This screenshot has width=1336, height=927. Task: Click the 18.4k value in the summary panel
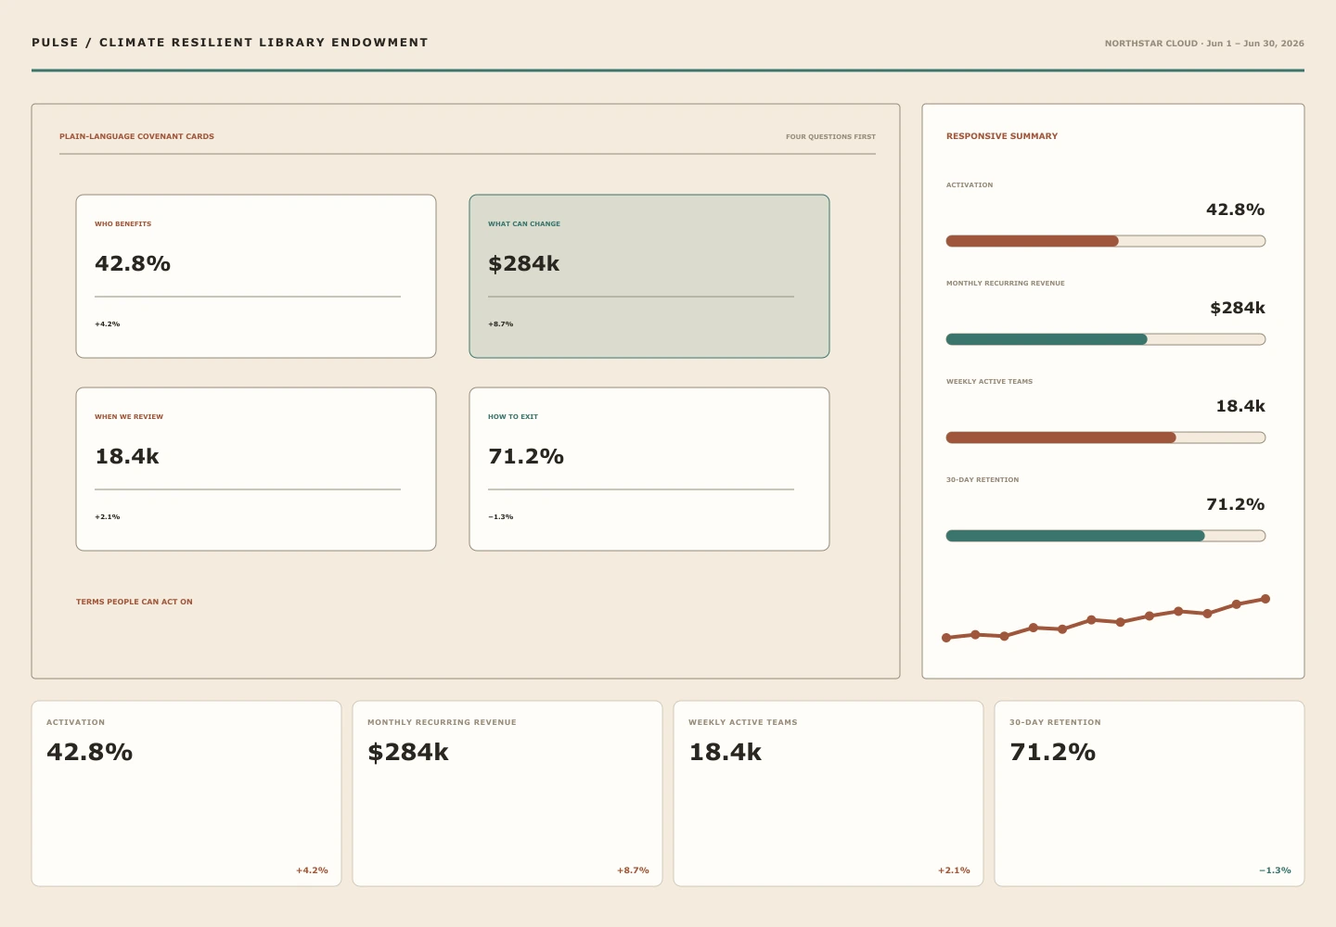point(1240,406)
